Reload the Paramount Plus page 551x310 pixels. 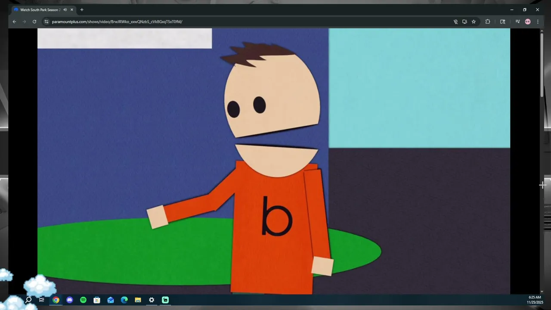(34, 22)
